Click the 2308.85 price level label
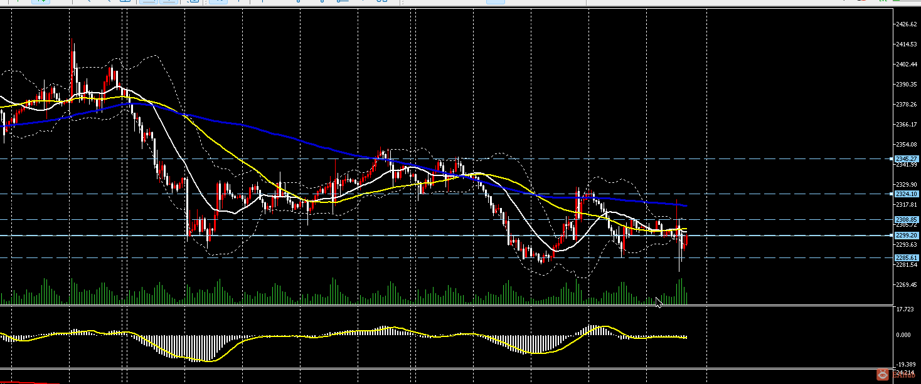This screenshot has width=921, height=384. 907,219
